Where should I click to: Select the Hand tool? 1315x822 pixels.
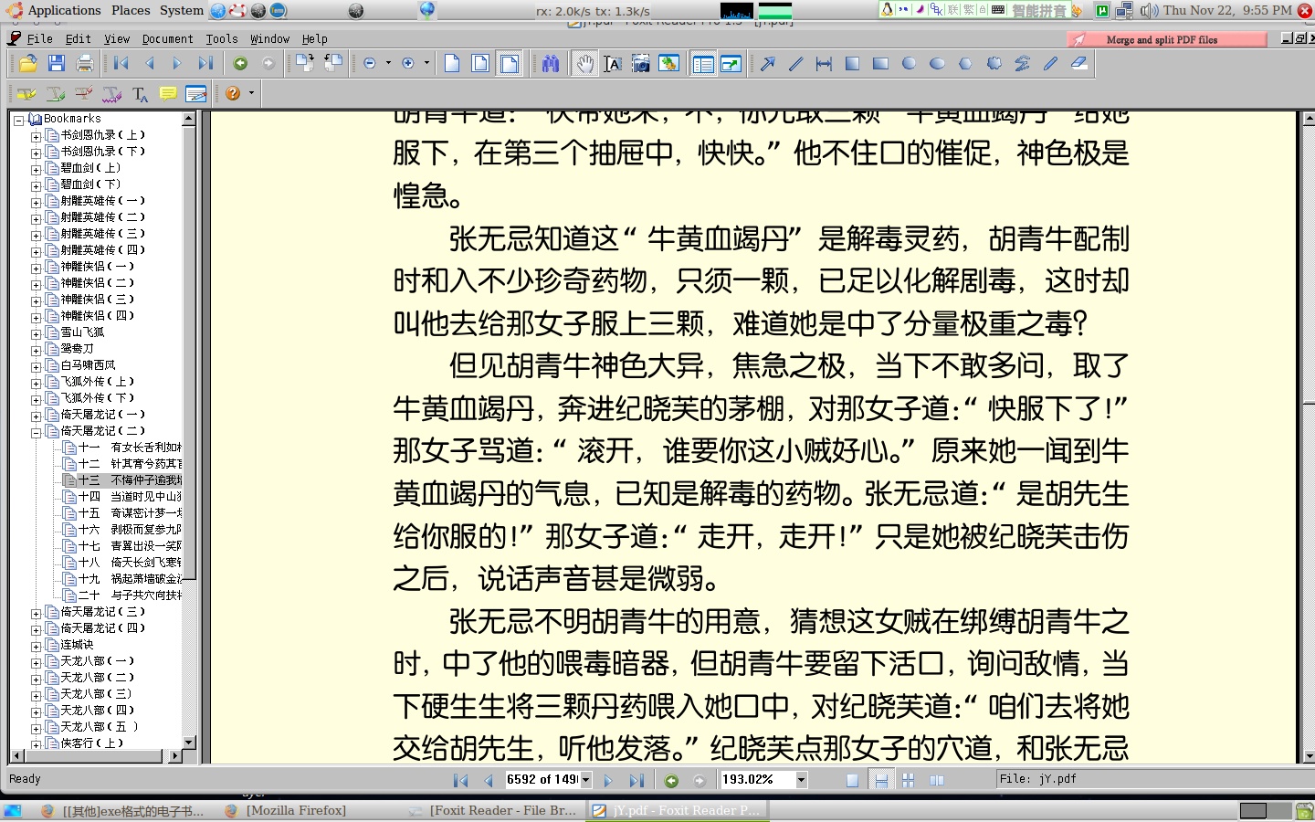tap(584, 63)
